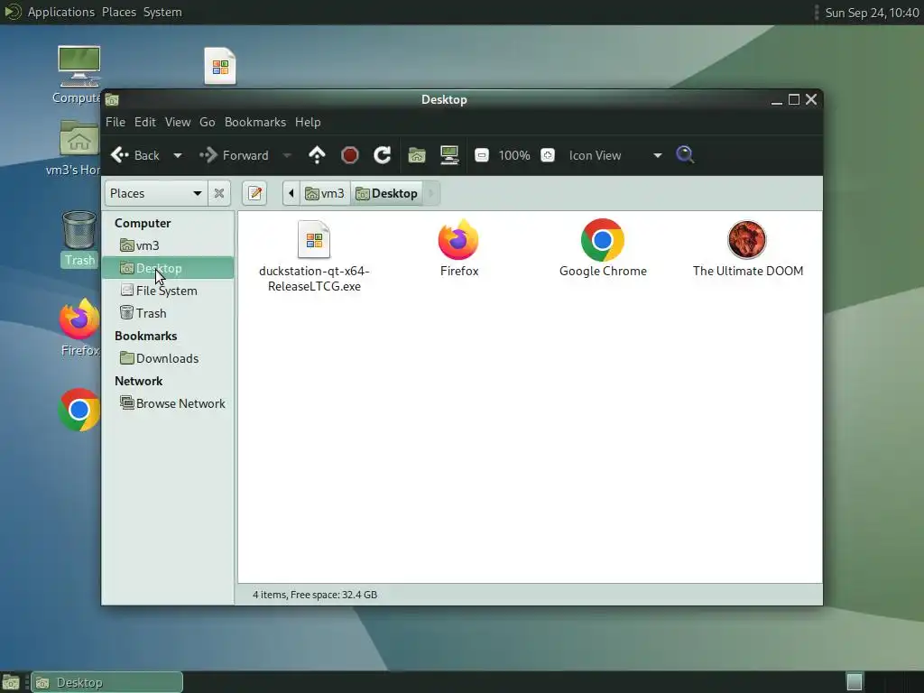Click the path bar left scroll arrow

tap(291, 193)
